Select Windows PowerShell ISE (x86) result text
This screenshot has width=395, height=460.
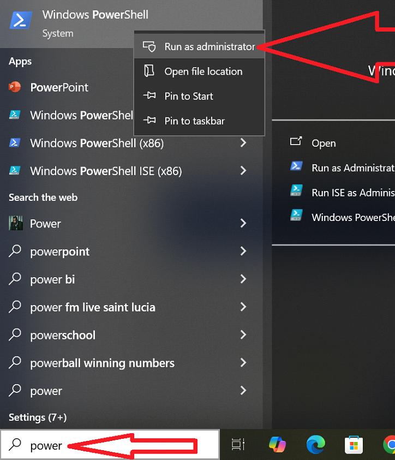(x=106, y=171)
